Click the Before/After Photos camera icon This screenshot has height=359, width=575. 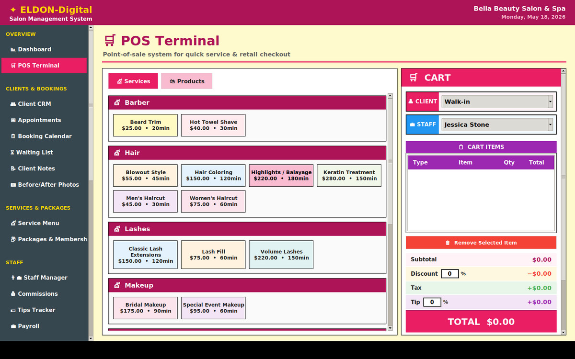[x=13, y=185]
